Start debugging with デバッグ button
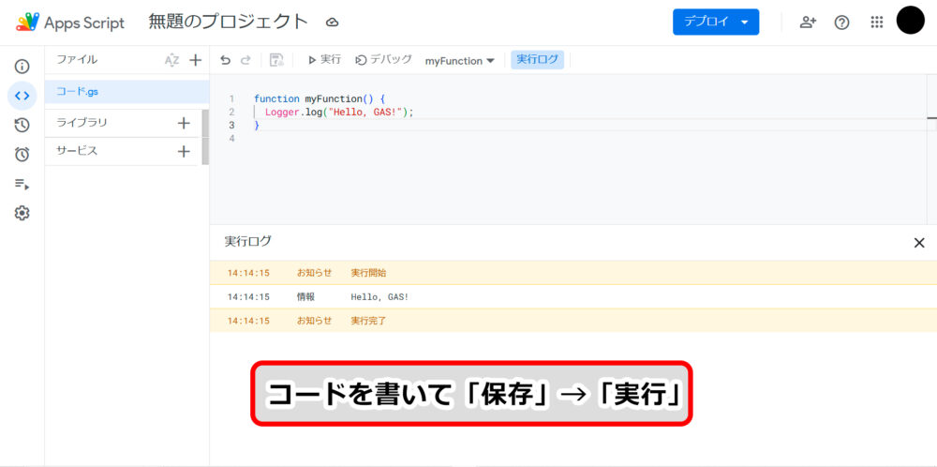 coord(383,60)
